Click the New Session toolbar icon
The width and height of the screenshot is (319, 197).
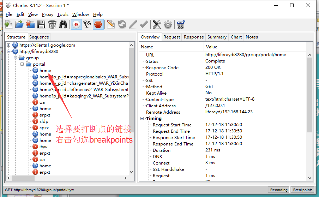[x=8, y=24]
